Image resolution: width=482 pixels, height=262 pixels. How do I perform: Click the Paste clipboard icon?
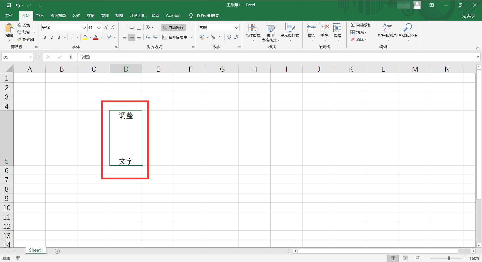tap(9, 28)
